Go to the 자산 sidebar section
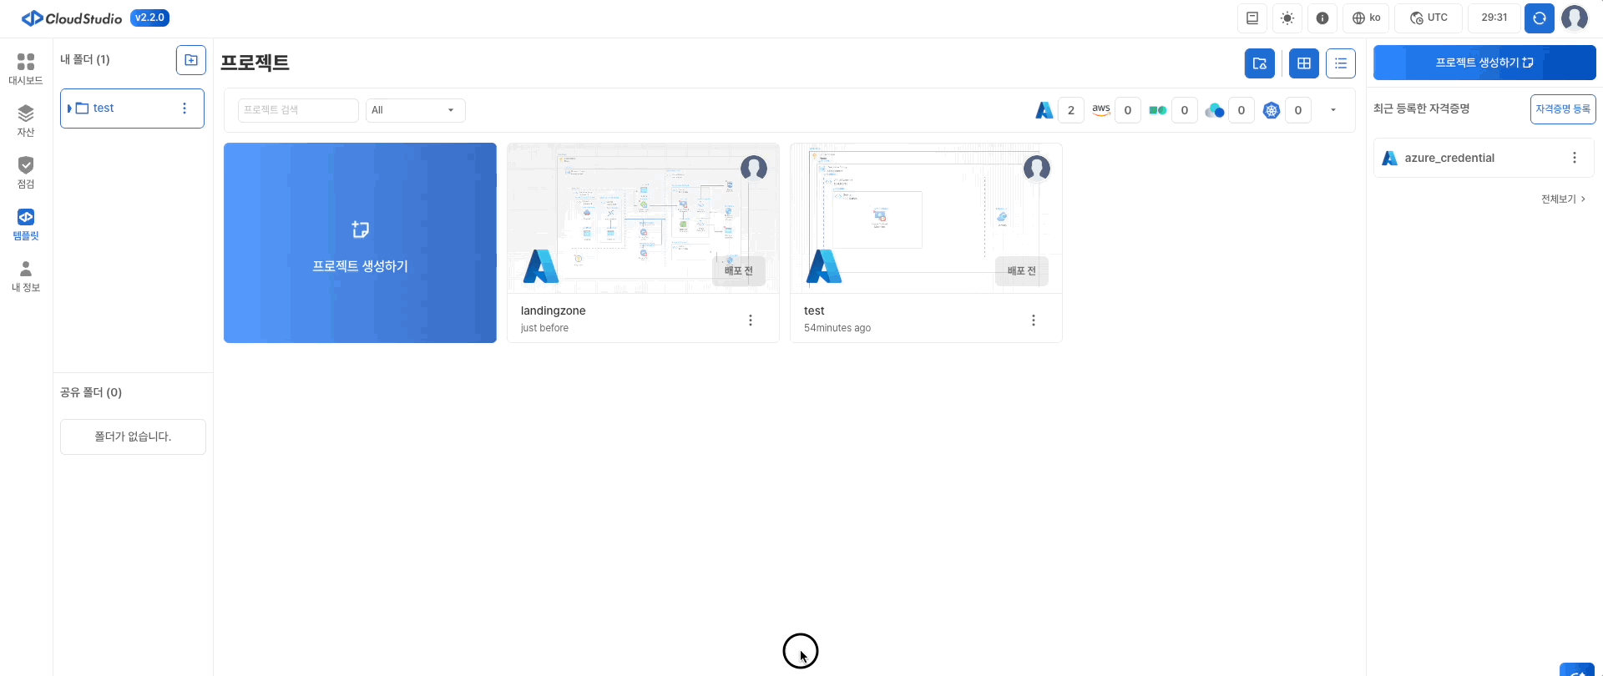 pyautogui.click(x=26, y=121)
